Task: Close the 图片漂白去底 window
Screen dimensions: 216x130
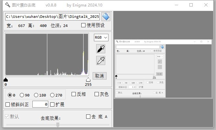Action: point(206,5)
